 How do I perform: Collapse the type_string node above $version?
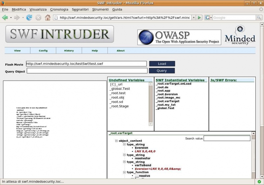tap(124, 144)
